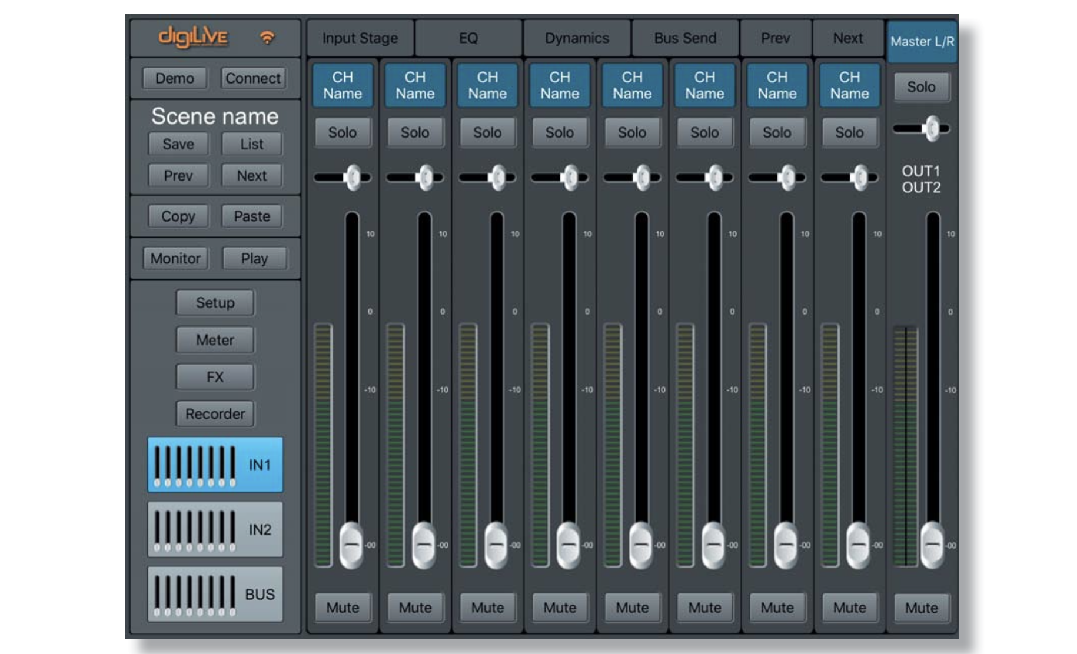
Task: Click the sixth channel's CH Name label
Action: pyautogui.click(x=704, y=86)
